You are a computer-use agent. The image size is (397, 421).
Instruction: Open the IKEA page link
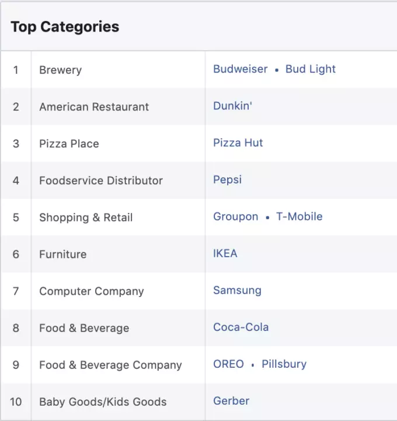click(225, 253)
